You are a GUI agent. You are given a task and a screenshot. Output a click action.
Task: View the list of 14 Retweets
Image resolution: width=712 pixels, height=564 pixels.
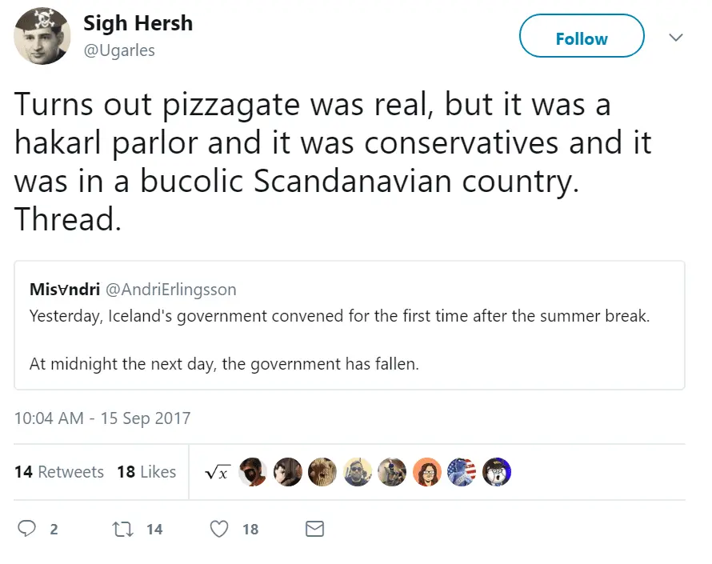point(59,472)
